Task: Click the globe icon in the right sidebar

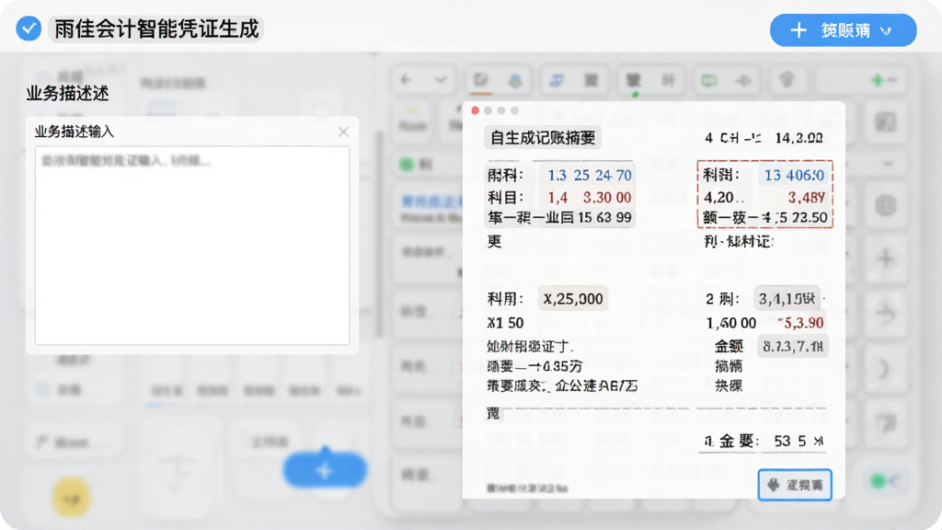Action: click(x=886, y=205)
